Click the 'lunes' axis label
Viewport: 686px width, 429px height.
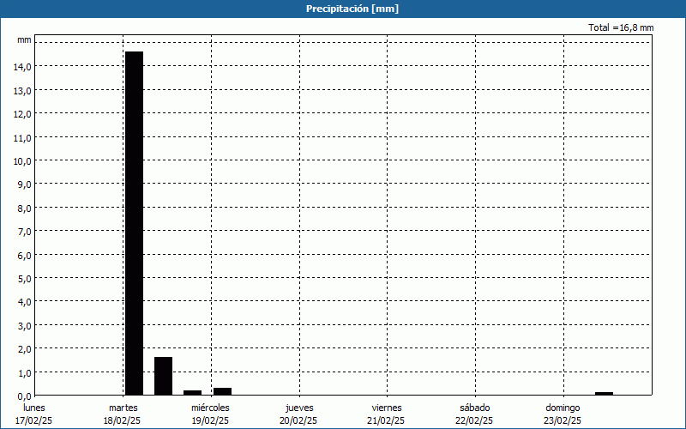34,408
